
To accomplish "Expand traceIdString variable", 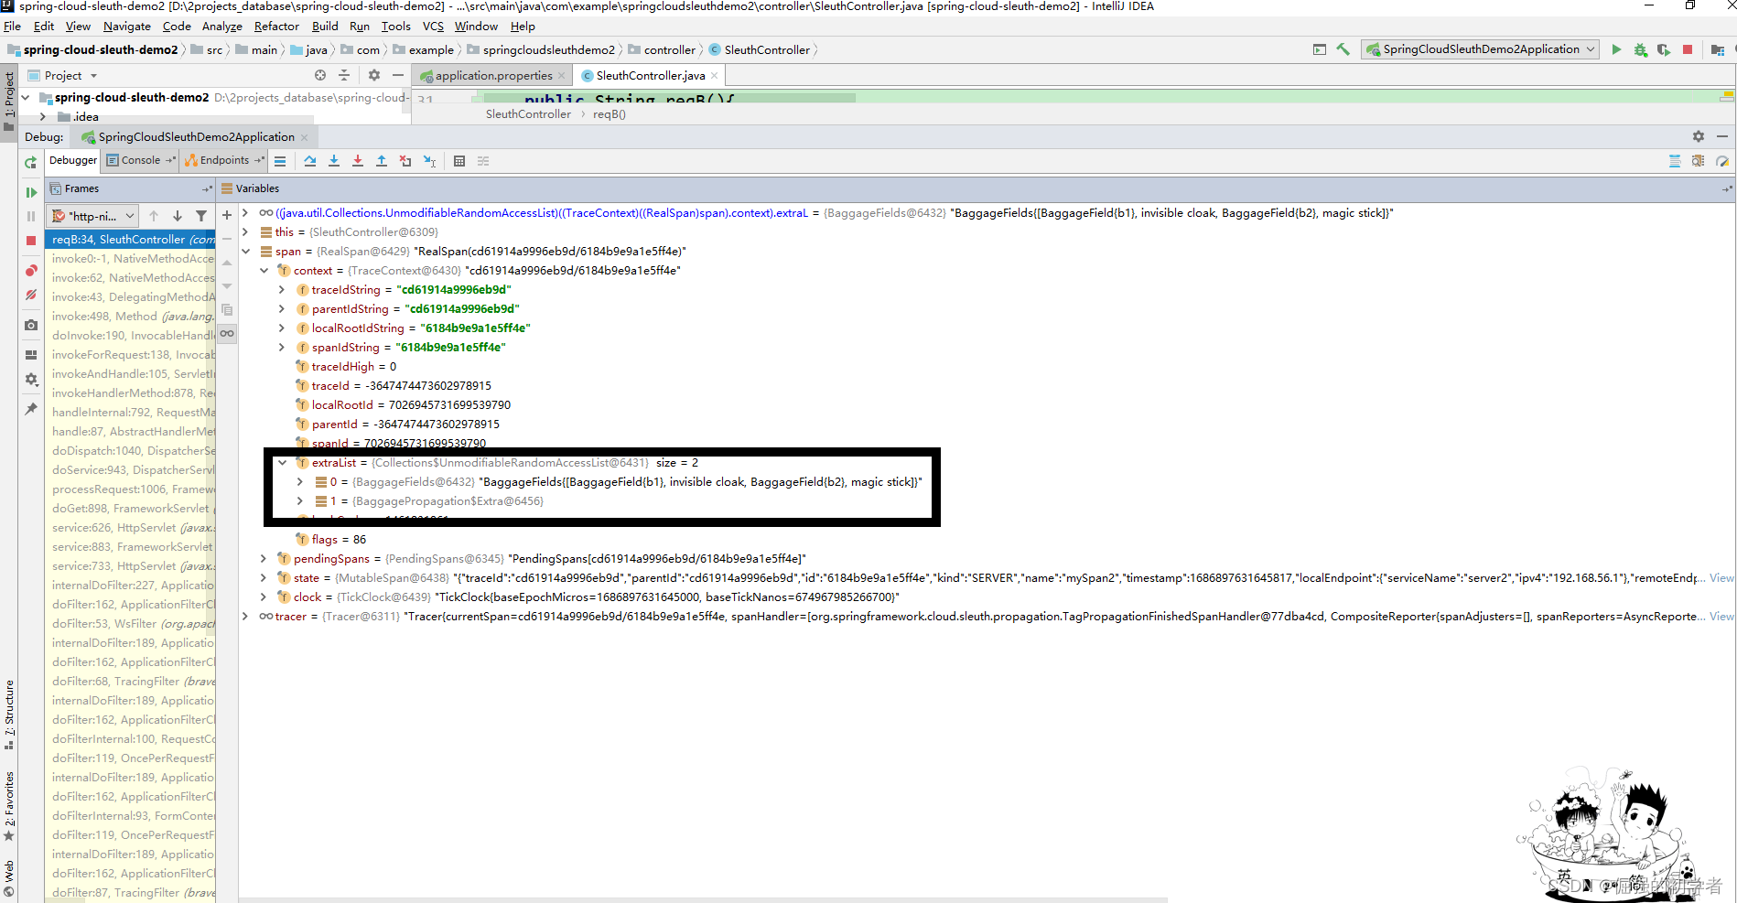I will coord(282,289).
